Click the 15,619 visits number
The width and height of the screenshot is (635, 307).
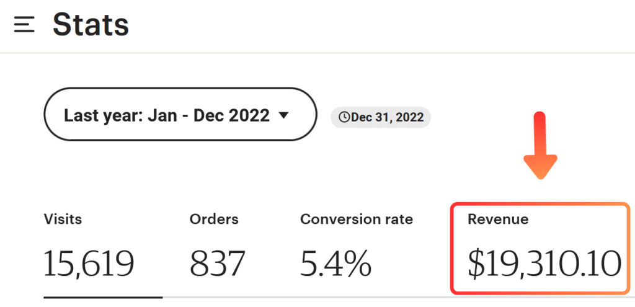point(89,263)
